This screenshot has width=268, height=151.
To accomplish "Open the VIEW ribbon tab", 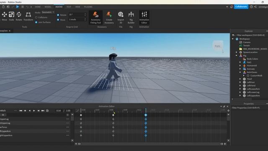I will pyautogui.click(x=77, y=7).
